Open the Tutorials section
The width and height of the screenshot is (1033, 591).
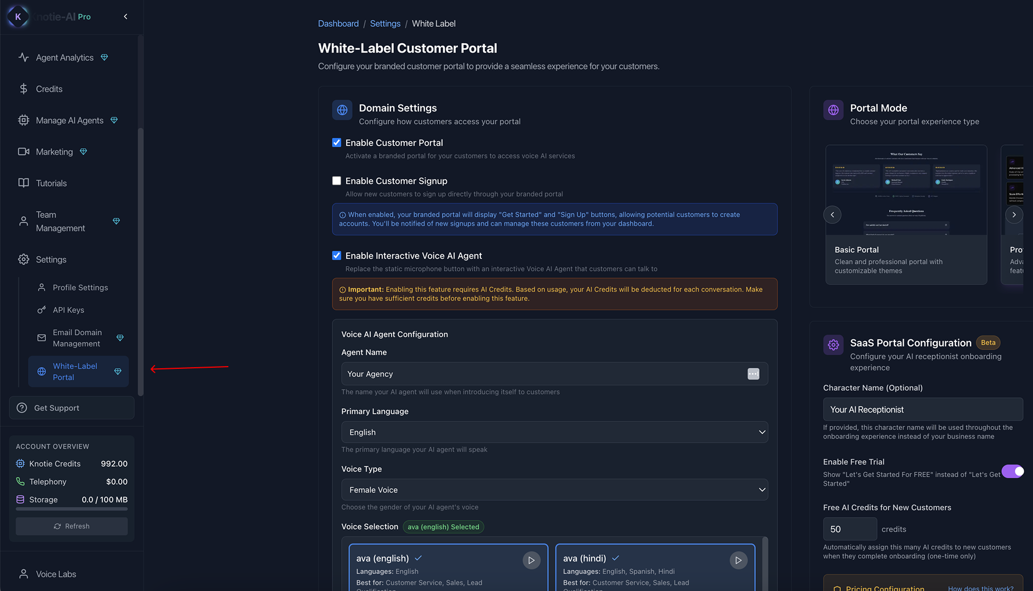(x=51, y=183)
